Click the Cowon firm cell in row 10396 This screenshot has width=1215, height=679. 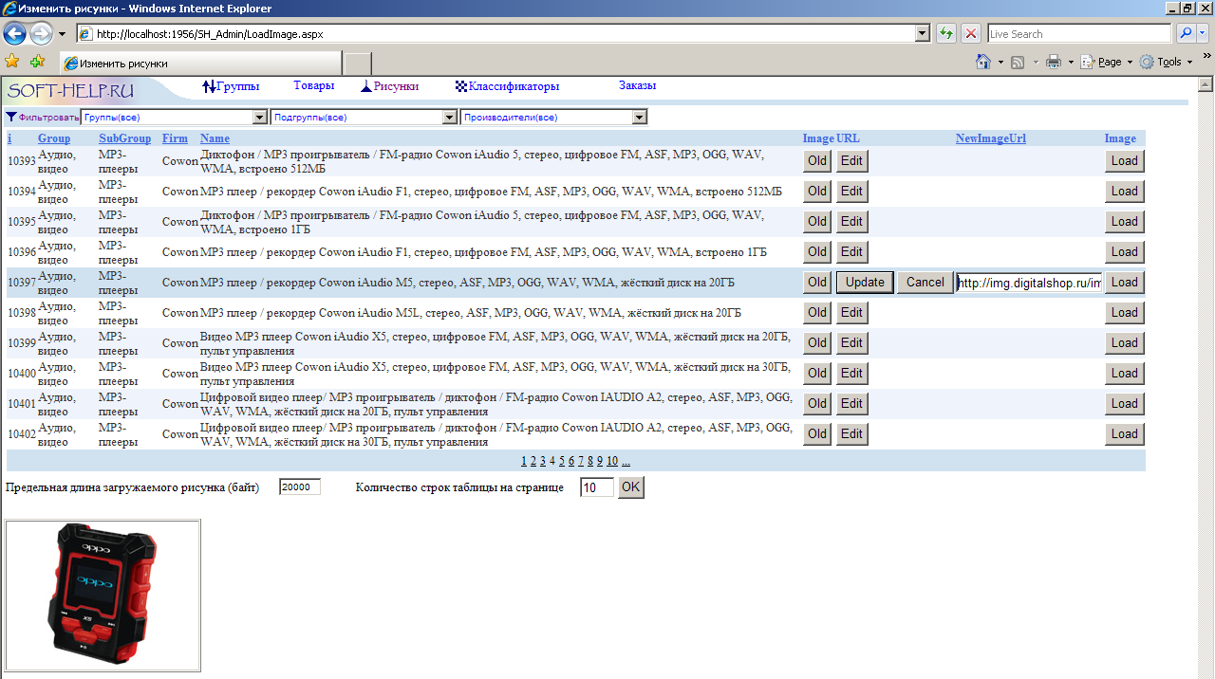pyautogui.click(x=180, y=252)
